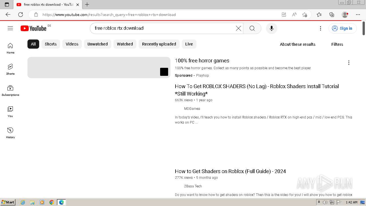Click the YouTube logo
366x206 pixels.
pyautogui.click(x=33, y=28)
